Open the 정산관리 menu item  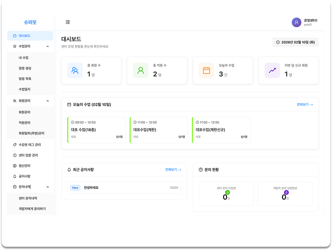[x=24, y=166]
